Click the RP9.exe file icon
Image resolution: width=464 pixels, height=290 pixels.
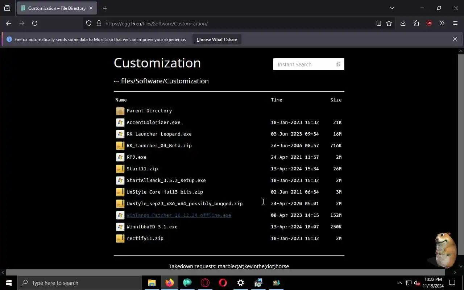pyautogui.click(x=120, y=157)
